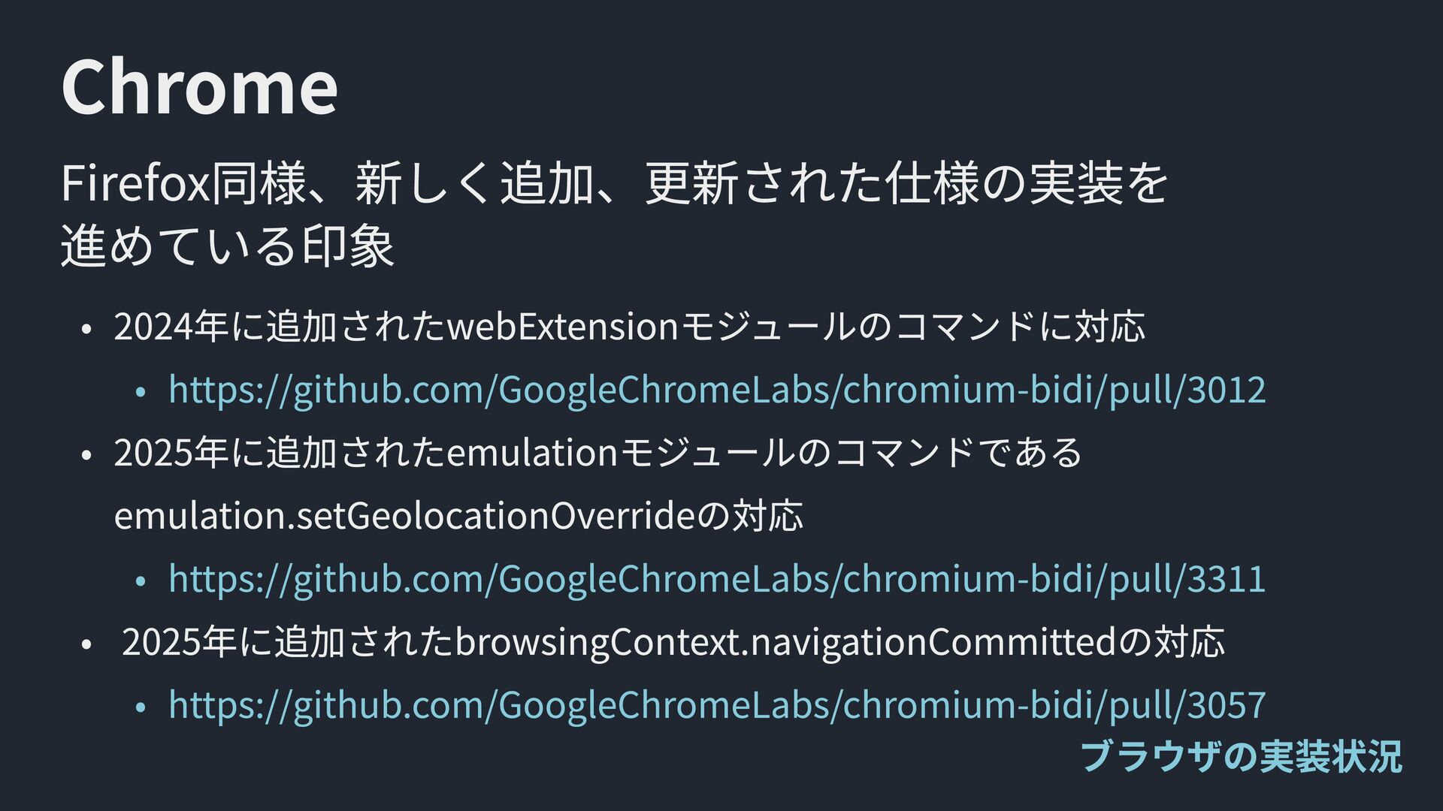The width and height of the screenshot is (1443, 811).
Task: Click the ブラウザの実装状況 footer label
Action: tap(1241, 757)
